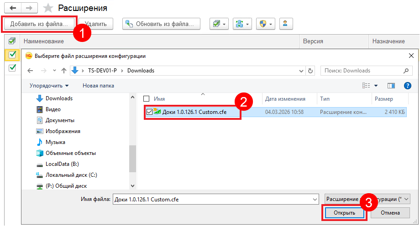Click the user profile icon in toolbar

(x=285, y=24)
